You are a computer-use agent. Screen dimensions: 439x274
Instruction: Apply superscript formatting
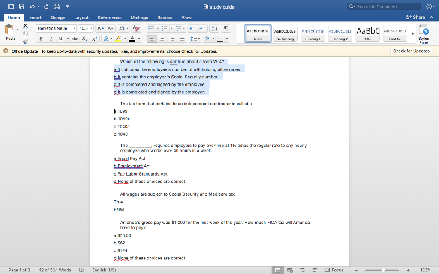95,39
